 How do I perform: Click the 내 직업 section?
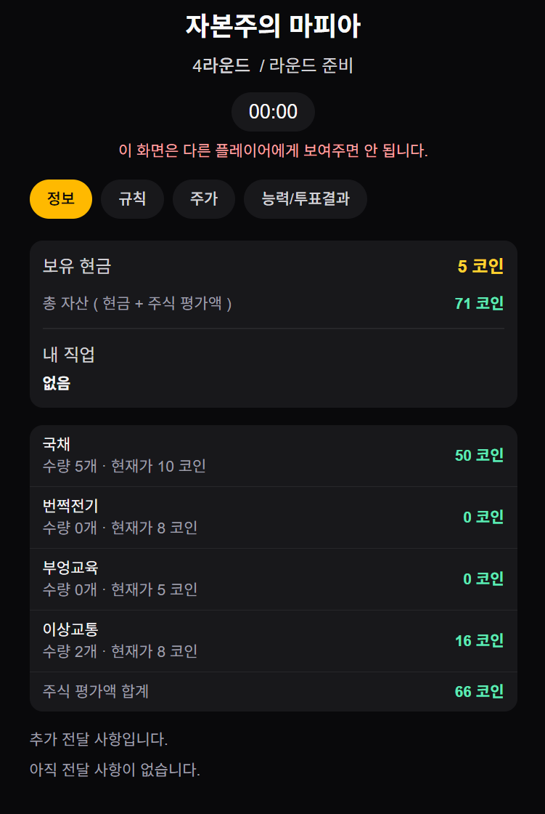pyautogui.click(x=274, y=368)
